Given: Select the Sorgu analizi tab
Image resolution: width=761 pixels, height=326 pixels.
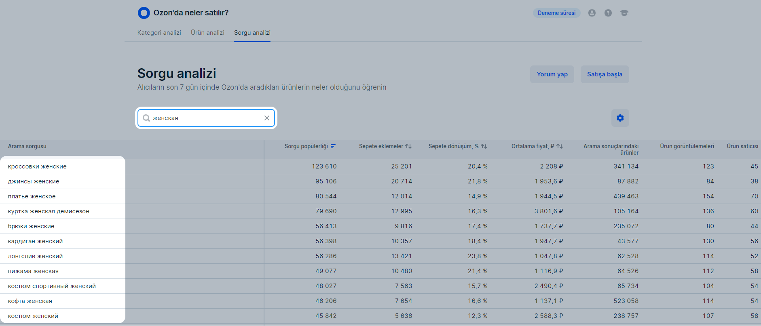Looking at the screenshot, I should (252, 33).
